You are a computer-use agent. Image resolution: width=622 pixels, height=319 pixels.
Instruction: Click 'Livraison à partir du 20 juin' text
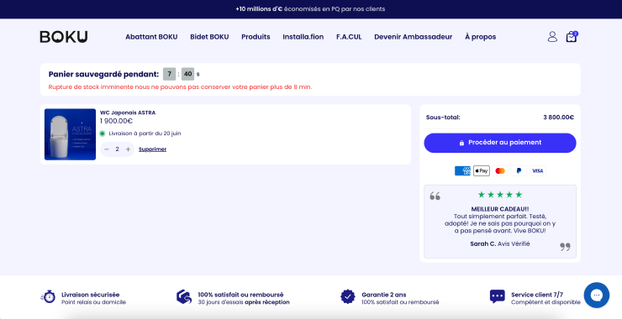145,133
